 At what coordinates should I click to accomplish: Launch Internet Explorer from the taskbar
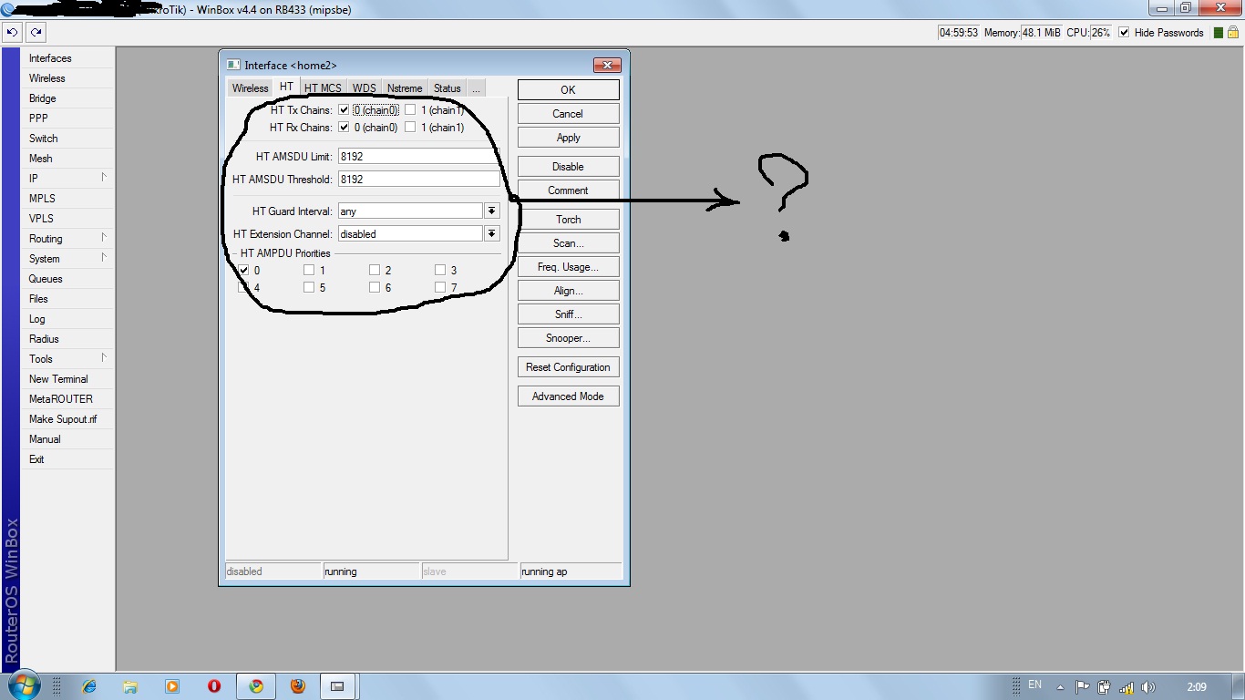click(88, 686)
